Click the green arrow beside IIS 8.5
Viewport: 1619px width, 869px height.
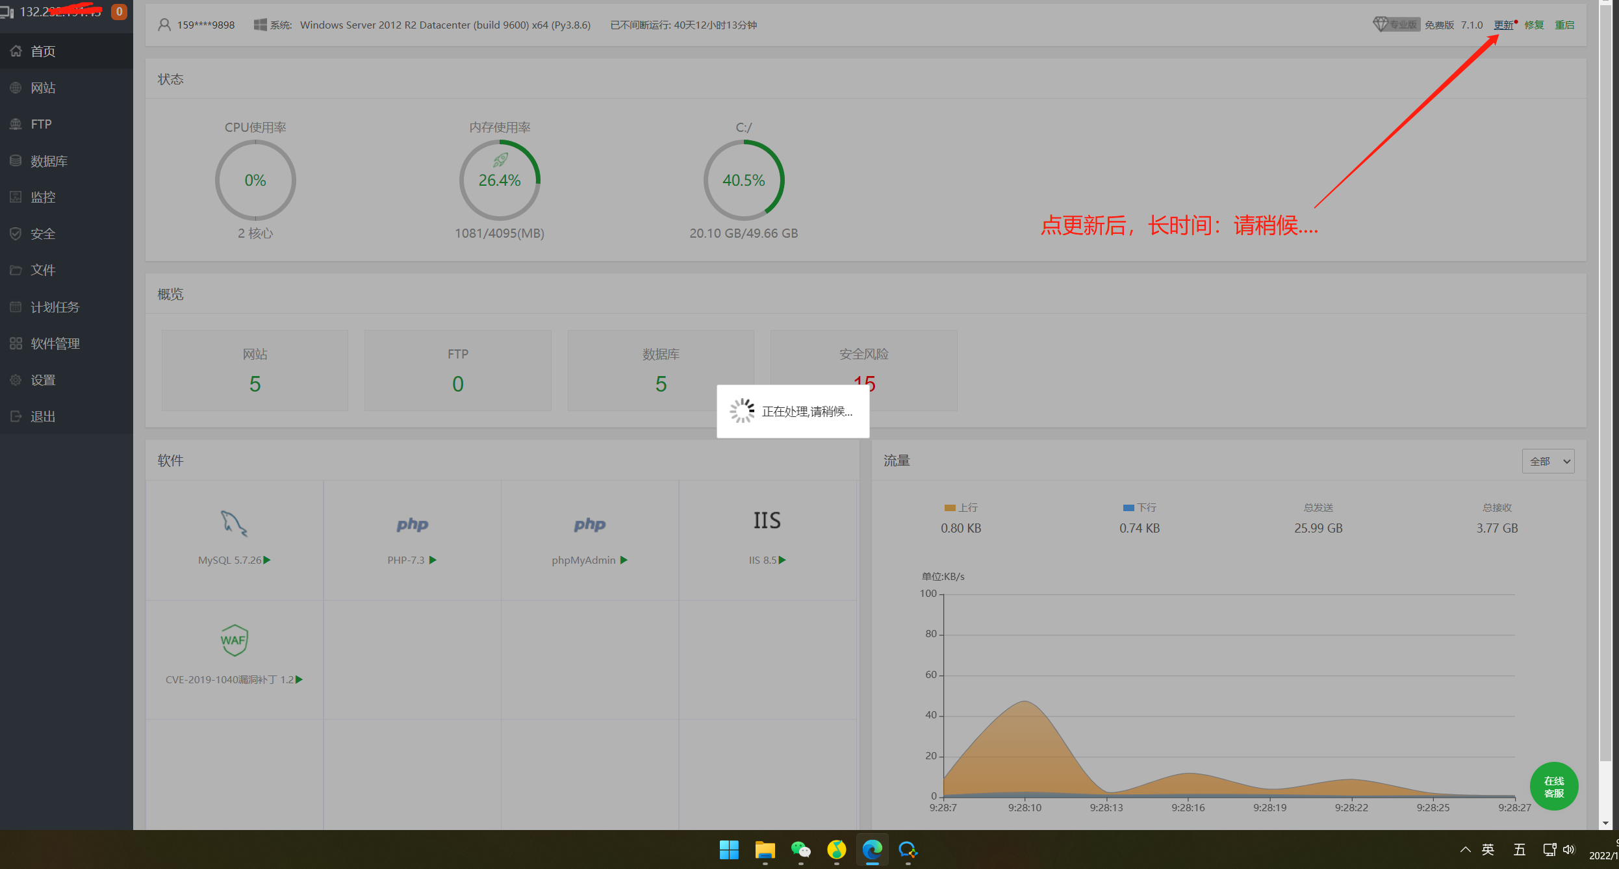coord(783,560)
